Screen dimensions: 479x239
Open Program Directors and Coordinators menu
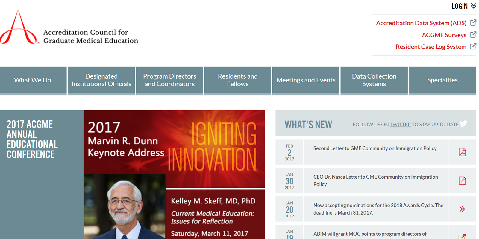(170, 81)
